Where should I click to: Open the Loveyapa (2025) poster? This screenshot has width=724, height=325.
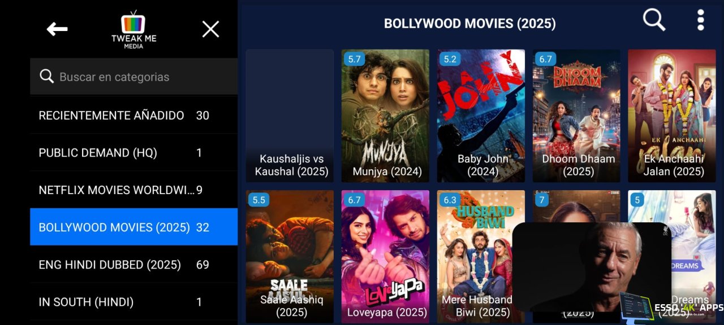tap(385, 257)
